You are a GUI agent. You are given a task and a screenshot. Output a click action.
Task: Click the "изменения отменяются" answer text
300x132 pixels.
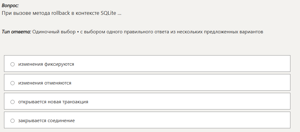pyautogui.click(x=45, y=83)
